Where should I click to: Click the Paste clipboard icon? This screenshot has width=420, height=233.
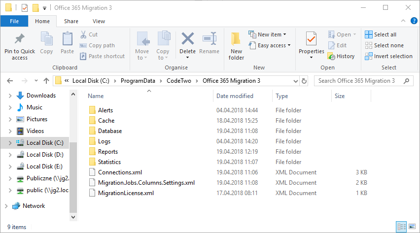pyautogui.click(x=67, y=39)
